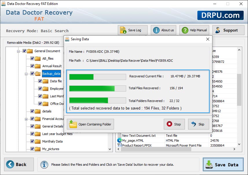This screenshot has height=175, width=248.
Task: Click the Monthaly Data folder icon
Action: (38, 141)
